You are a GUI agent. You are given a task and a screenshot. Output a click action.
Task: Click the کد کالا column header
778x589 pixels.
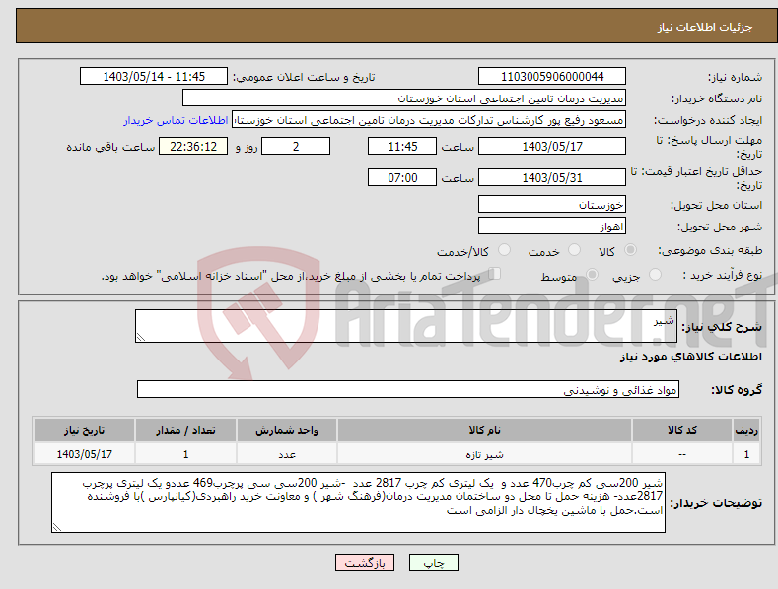(x=681, y=430)
